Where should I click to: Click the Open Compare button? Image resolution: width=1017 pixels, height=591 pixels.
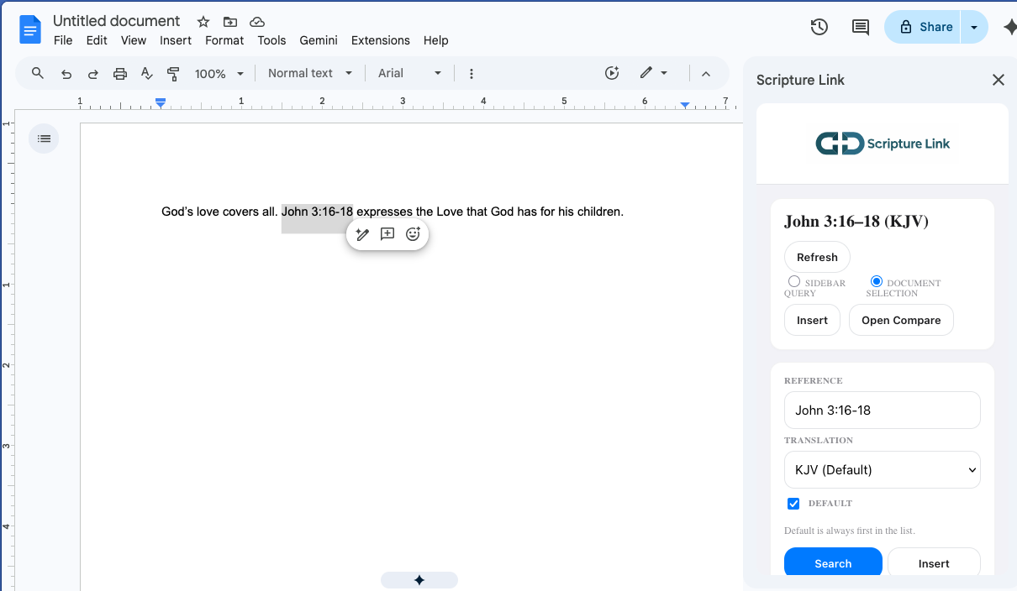point(901,320)
